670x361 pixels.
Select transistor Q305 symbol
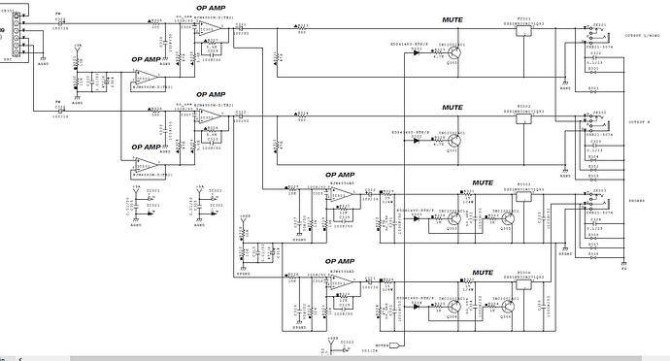pos(508,219)
